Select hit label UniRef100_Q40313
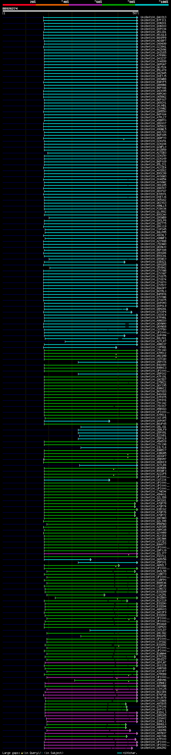This screenshot has height=755, width=171. tap(153, 17)
